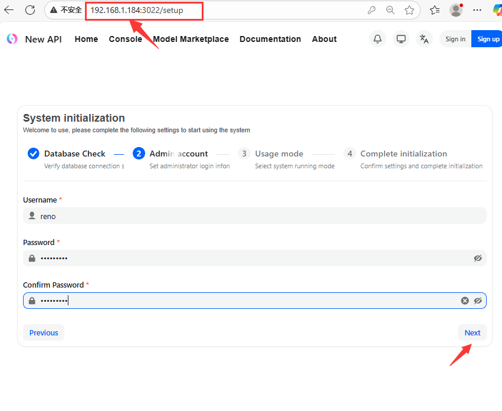Click the System initialization heading

[x=74, y=118]
